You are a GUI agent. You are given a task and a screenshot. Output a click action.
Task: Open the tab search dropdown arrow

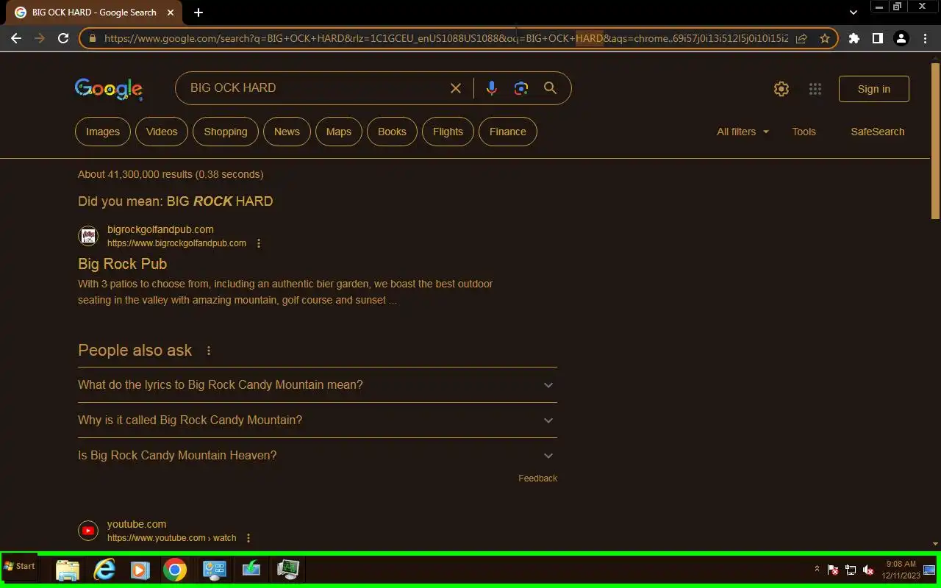(853, 12)
